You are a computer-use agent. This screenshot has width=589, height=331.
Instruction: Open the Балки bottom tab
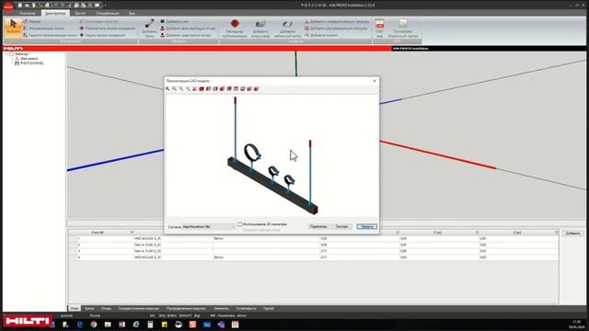pos(89,309)
